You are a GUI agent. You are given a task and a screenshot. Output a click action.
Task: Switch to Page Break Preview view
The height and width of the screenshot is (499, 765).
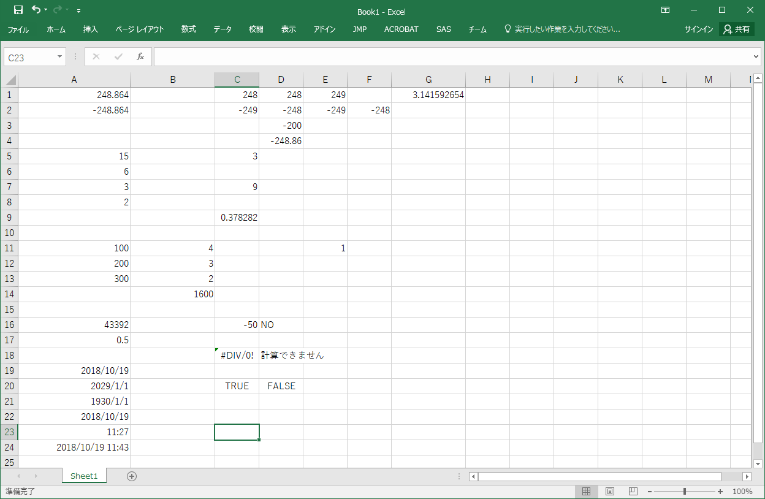(633, 492)
